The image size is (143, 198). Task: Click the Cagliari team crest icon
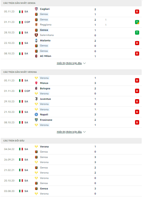click(x=36, y=9)
